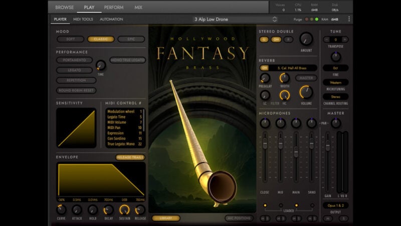Click the Library button
This screenshot has height=226, width=401.
165,218
